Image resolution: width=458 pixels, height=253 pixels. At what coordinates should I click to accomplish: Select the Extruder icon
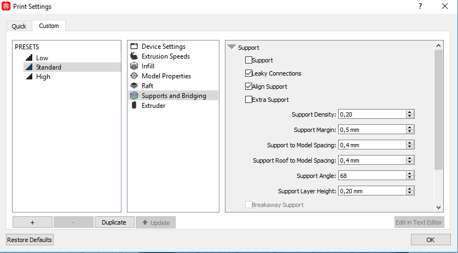coord(134,106)
